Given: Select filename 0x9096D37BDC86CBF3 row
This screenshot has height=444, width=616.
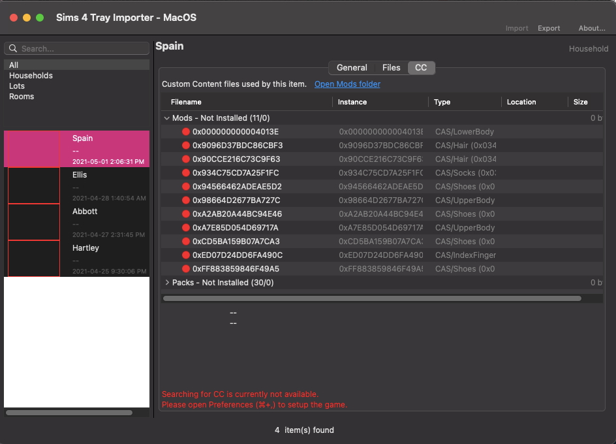Looking at the screenshot, I should 382,146.
